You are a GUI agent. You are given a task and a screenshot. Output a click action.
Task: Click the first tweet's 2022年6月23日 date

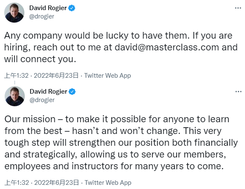click(56, 76)
